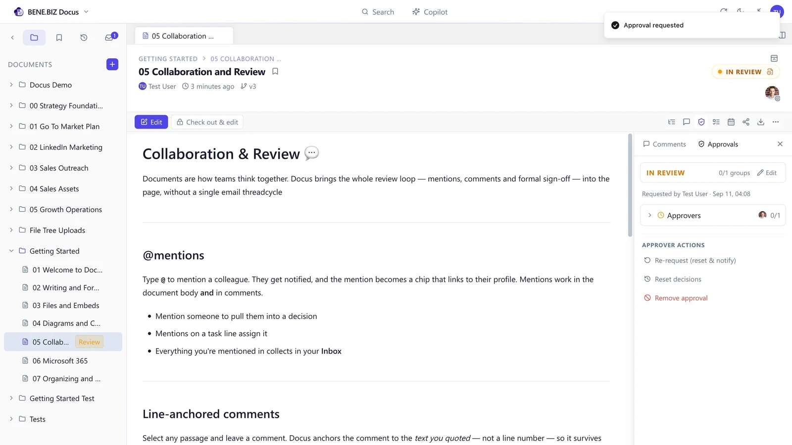Open comments via toolbar speech bubble icon
792x445 pixels.
pos(687,122)
